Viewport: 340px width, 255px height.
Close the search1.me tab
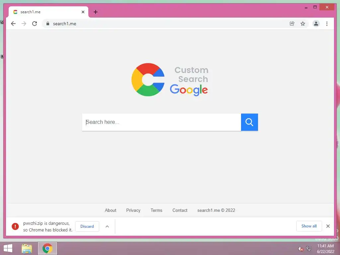[83, 12]
